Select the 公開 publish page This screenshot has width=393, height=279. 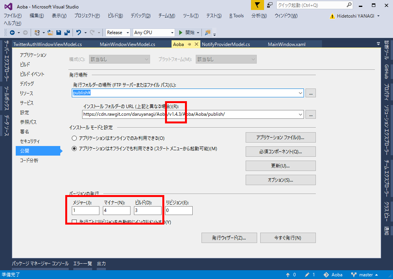[x=38, y=151]
